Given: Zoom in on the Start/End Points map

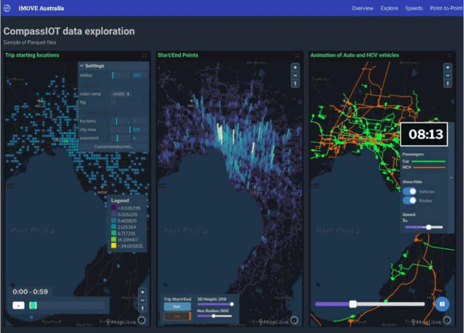Looking at the screenshot, I should tap(295, 67).
